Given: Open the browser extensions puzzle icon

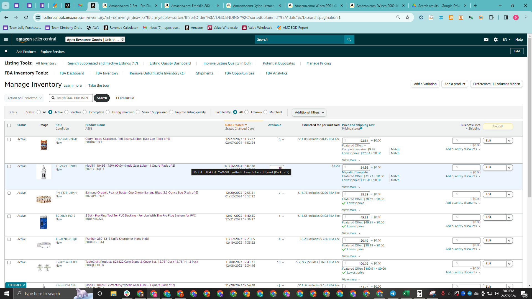Looking at the screenshot, I should pyautogui.click(x=491, y=17).
